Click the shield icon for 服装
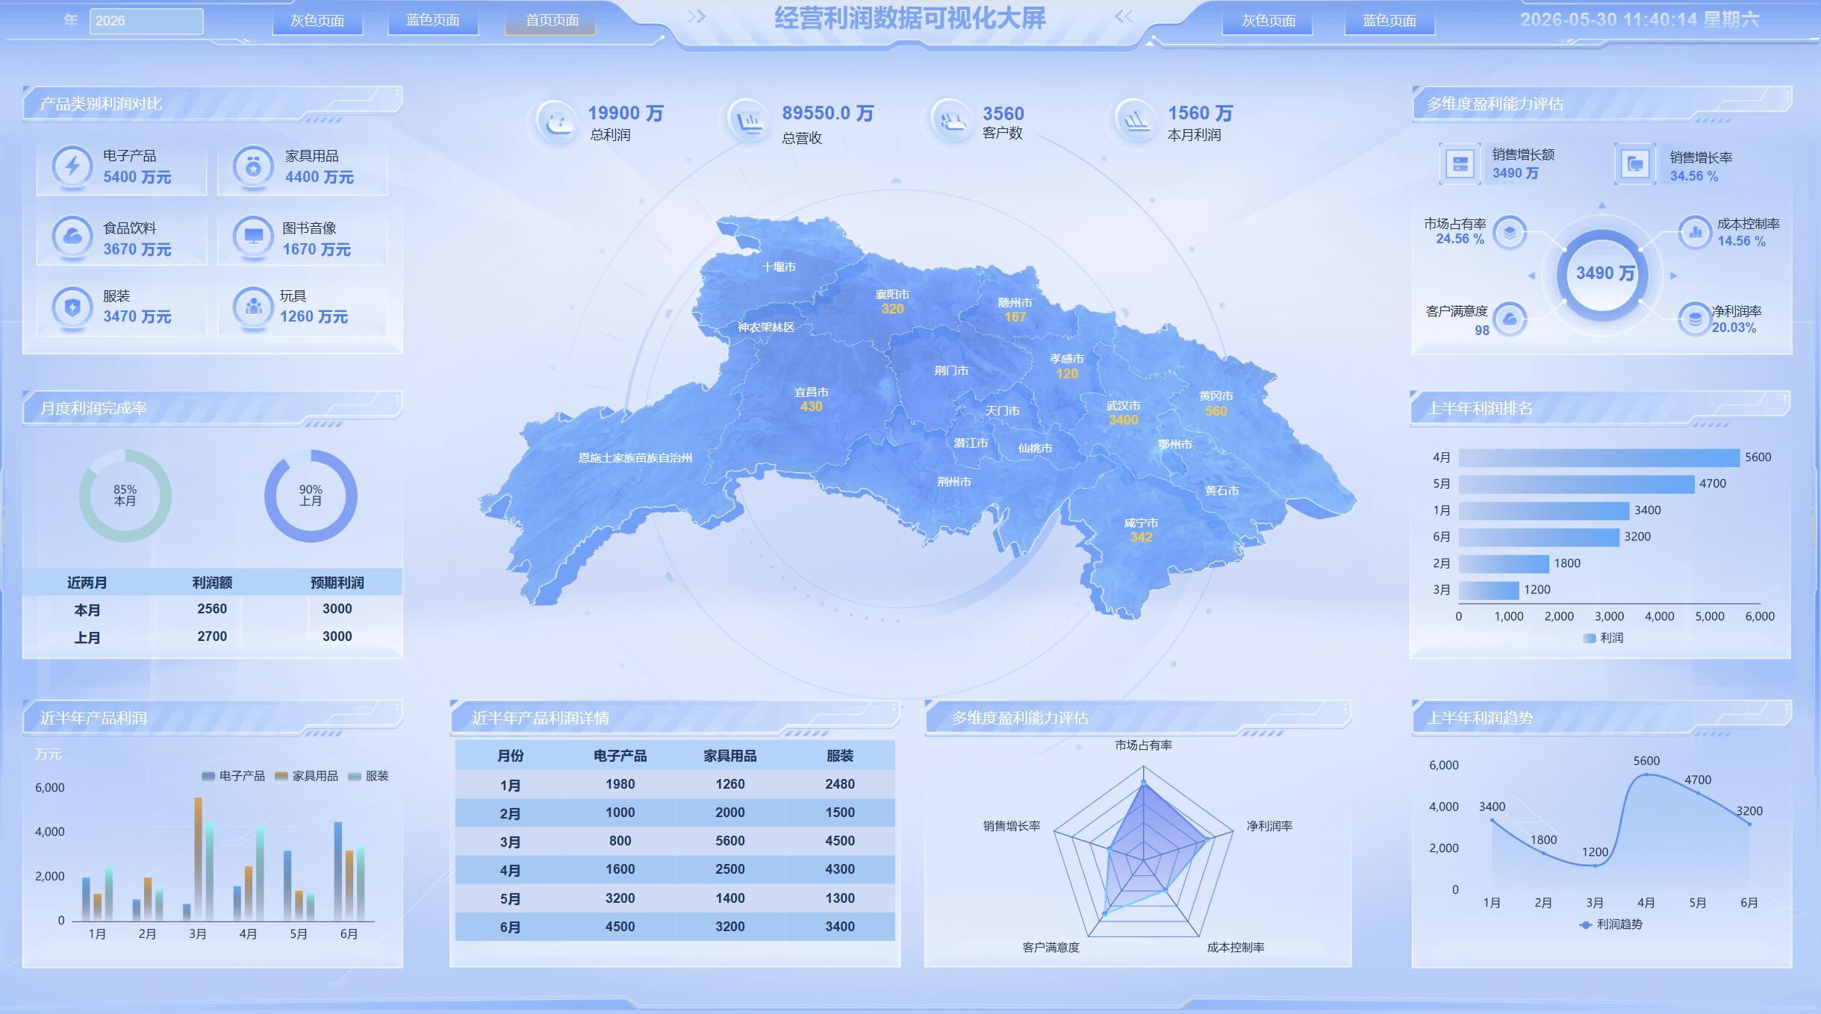This screenshot has width=1821, height=1014. click(x=72, y=306)
